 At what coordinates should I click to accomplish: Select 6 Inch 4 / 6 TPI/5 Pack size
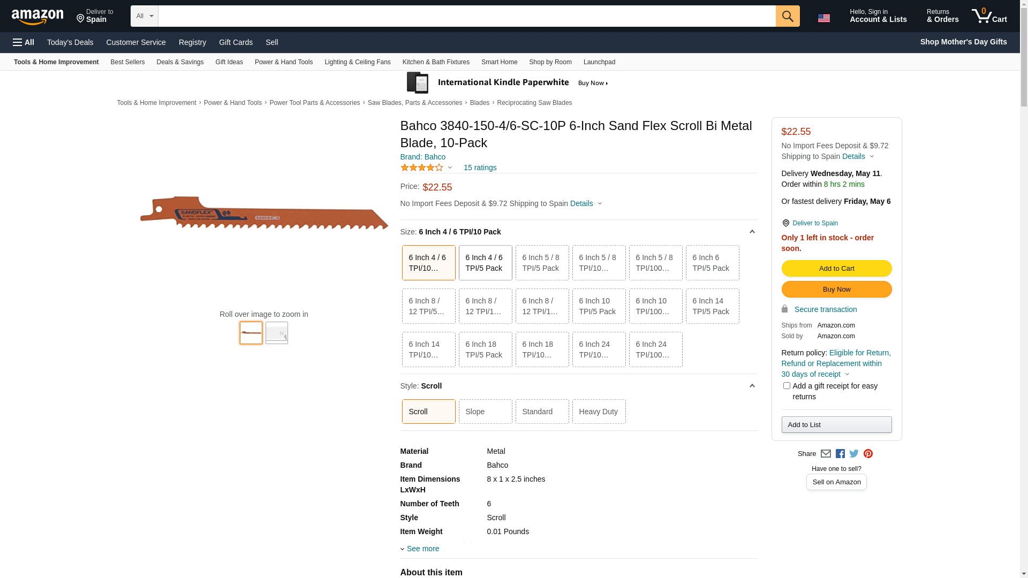pos(485,263)
